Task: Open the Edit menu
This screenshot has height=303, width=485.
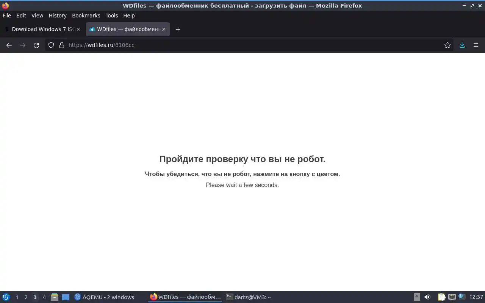Action: click(21, 16)
